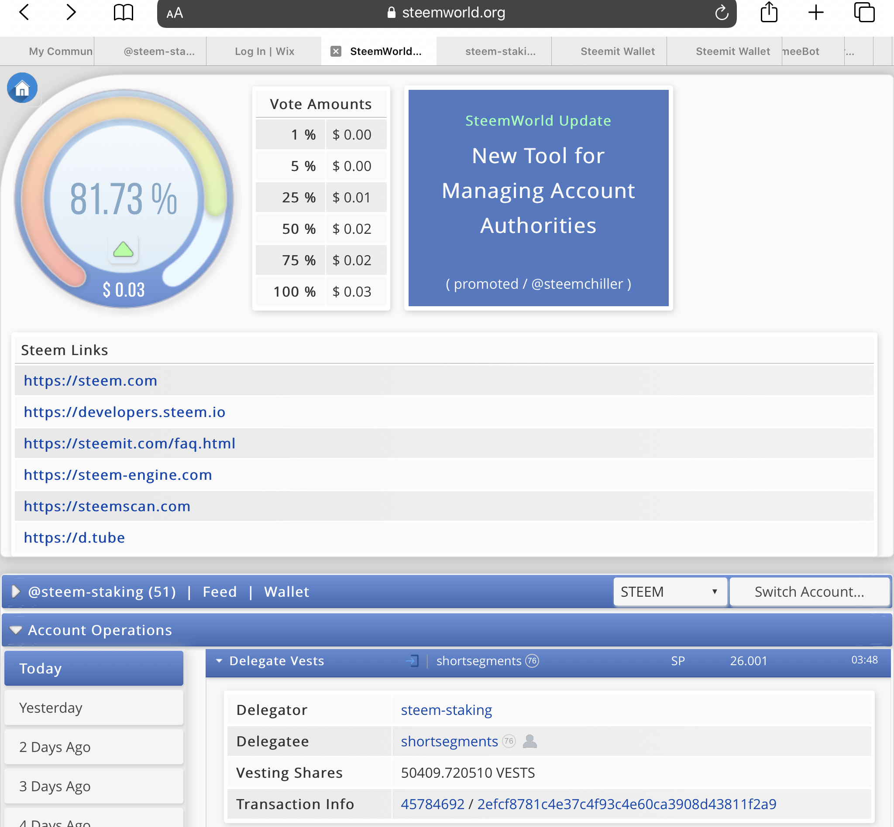This screenshot has width=894, height=827.
Task: Open the Log In | Wix tab
Action: coord(264,51)
